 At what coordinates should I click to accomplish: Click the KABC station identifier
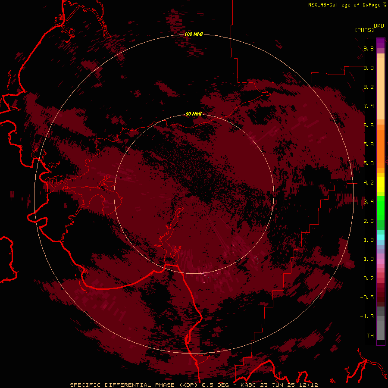pyautogui.click(x=249, y=385)
